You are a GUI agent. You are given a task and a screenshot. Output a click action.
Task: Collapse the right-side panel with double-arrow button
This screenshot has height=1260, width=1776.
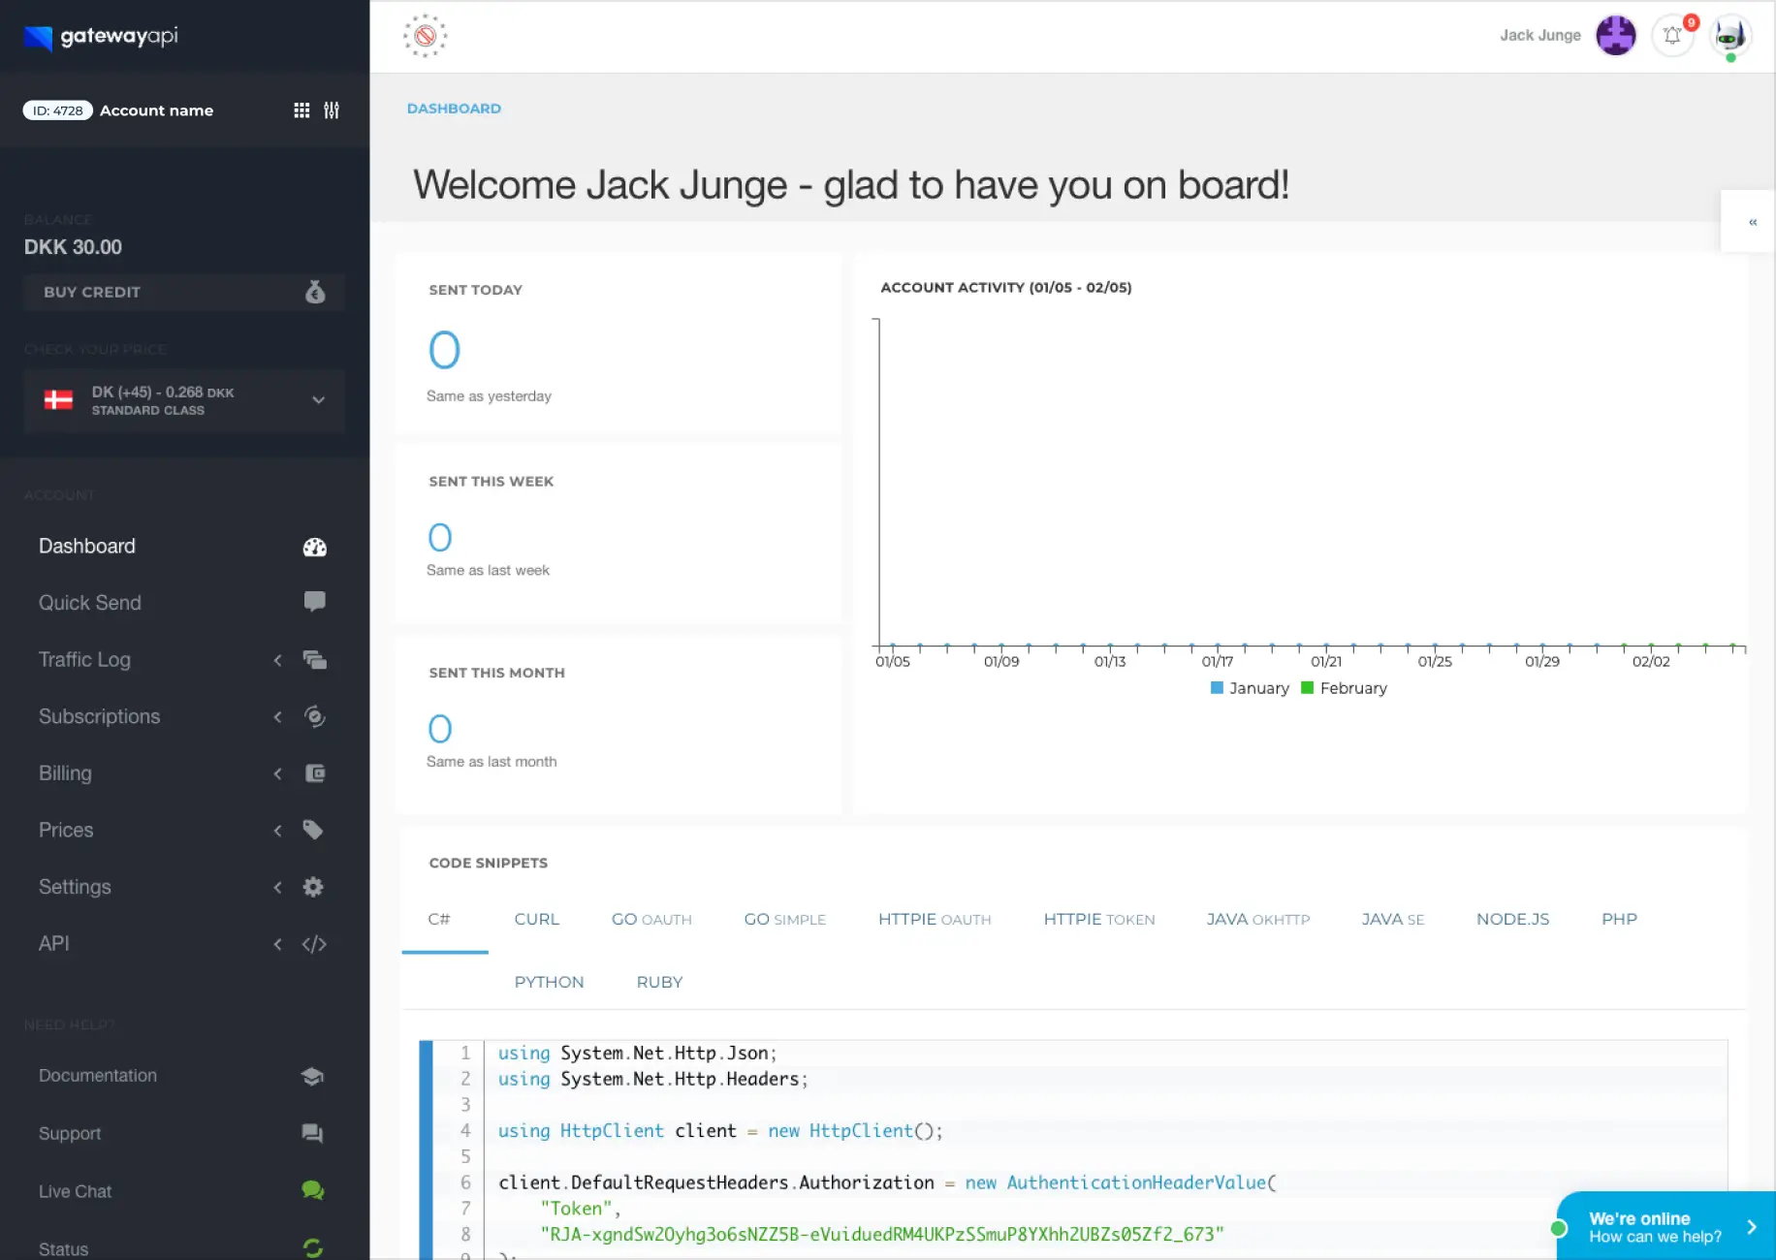[x=1752, y=221]
